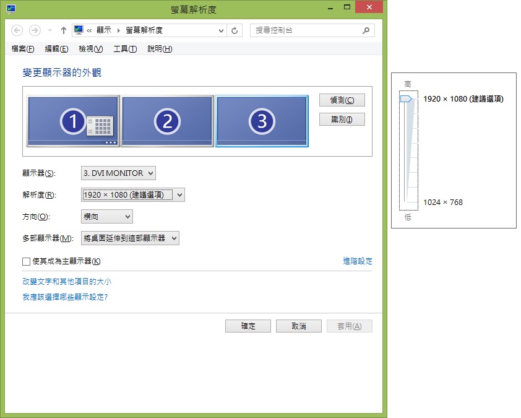The width and height of the screenshot is (521, 418).
Task: Click the 搜尋控制台 search field
Action: coord(306,30)
